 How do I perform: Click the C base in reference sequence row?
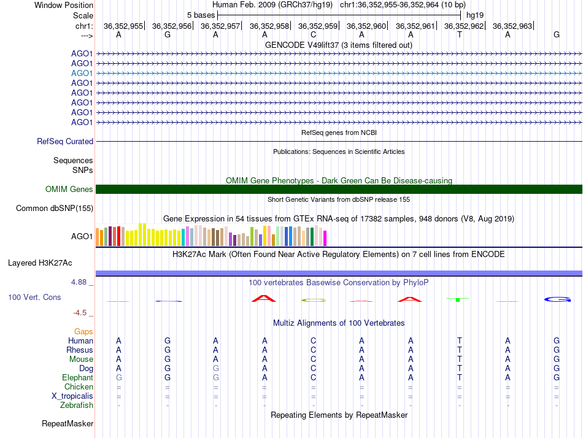[314, 34]
